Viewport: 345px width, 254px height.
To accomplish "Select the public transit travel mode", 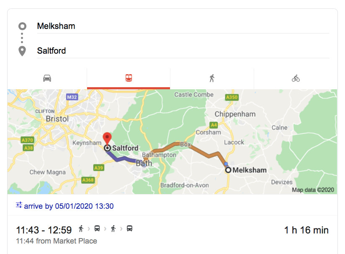I will 129,78.
